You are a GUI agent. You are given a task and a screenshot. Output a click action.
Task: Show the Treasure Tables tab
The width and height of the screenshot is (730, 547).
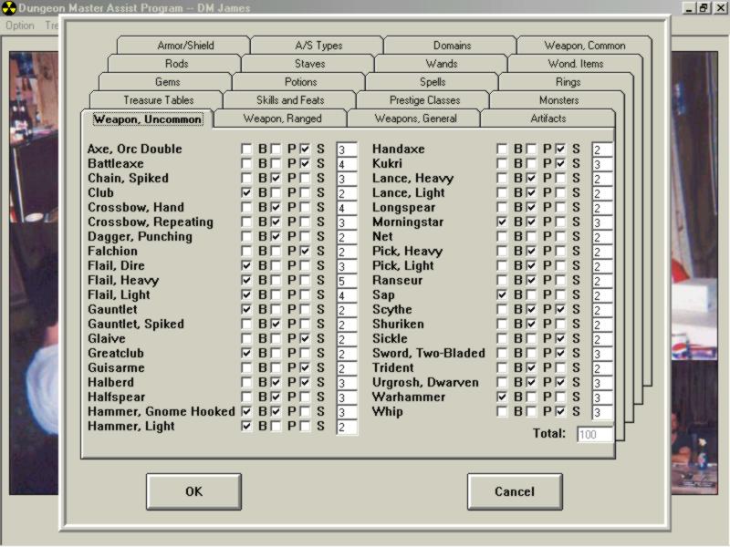pos(159,100)
